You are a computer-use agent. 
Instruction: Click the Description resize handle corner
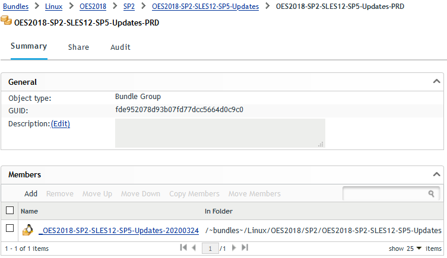(x=321, y=144)
